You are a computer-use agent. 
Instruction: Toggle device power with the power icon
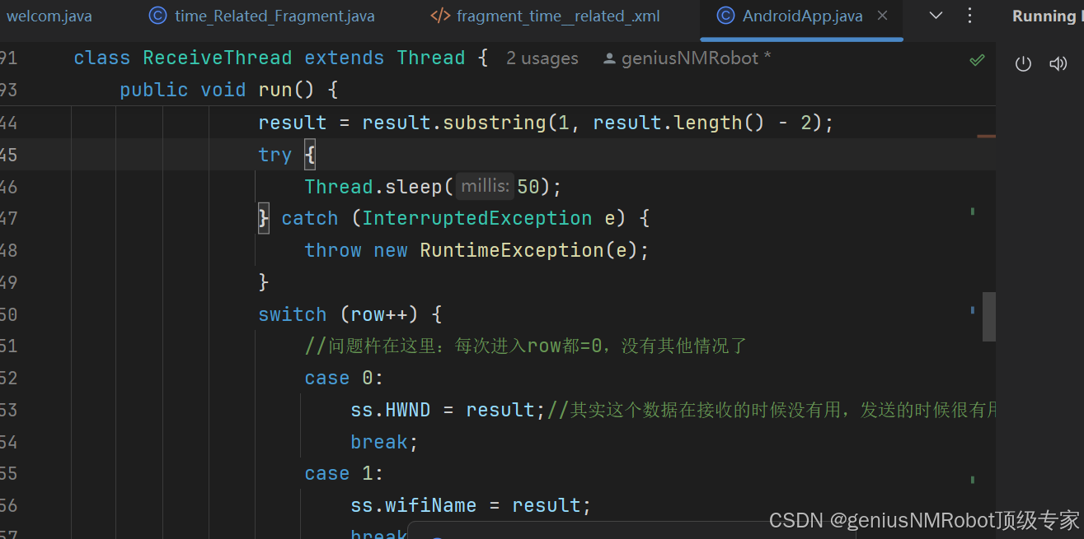[1023, 63]
